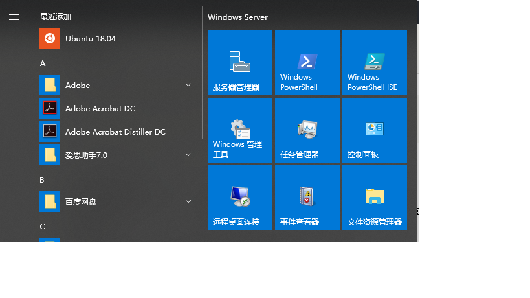Open the Server Manager tile (服务器管理器)
The width and height of the screenshot is (530, 298).
coord(239,63)
